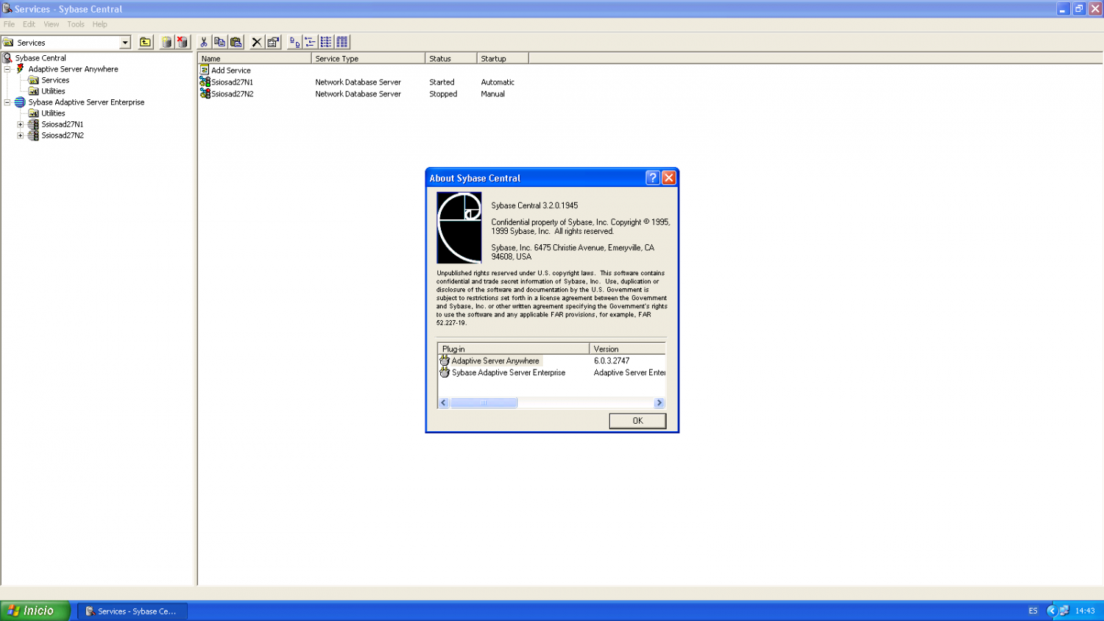Click the Sybase Adaptive Server Enterprise plug-in icon in dialog
Image resolution: width=1104 pixels, height=621 pixels.
click(x=445, y=372)
